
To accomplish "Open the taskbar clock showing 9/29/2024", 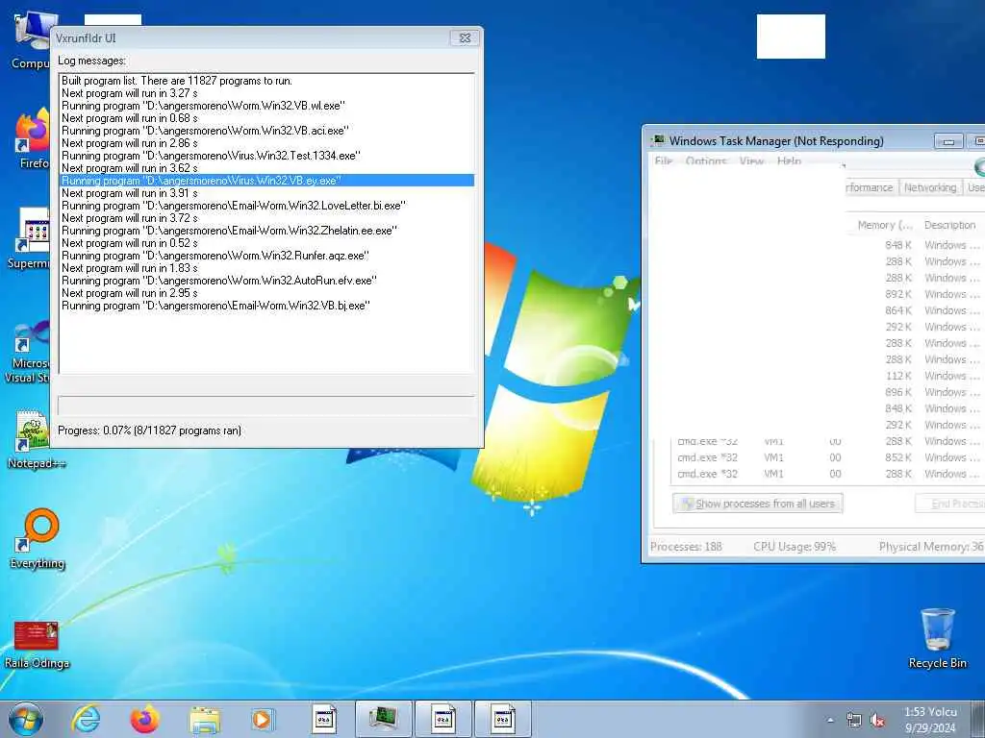I will [x=930, y=720].
